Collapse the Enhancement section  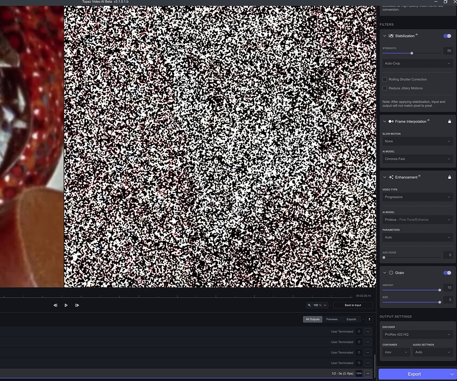384,177
